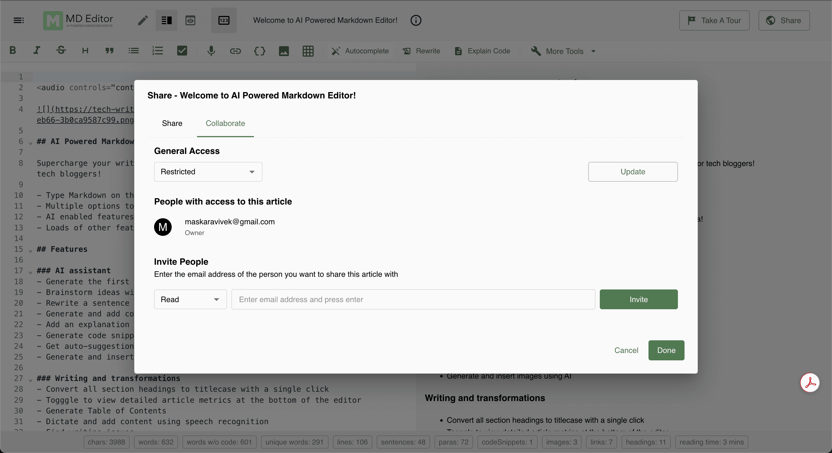
Task: Insert a table
Action: pyautogui.click(x=308, y=51)
